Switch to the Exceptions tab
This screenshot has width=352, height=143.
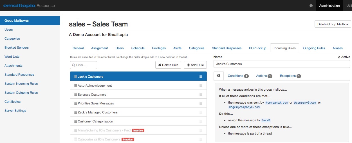pos(290,76)
